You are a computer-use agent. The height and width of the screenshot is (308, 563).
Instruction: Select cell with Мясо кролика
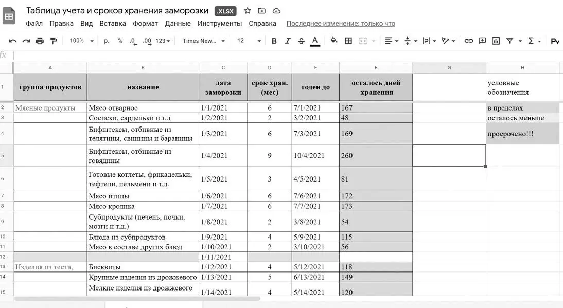(x=143, y=206)
